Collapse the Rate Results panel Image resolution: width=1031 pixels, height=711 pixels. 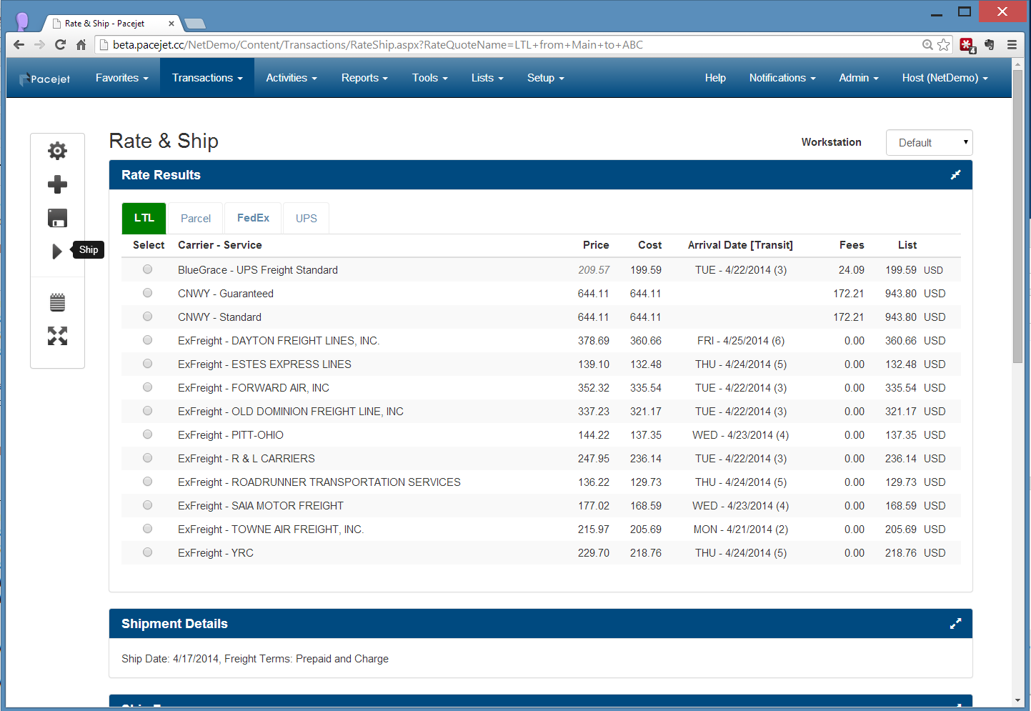955,175
